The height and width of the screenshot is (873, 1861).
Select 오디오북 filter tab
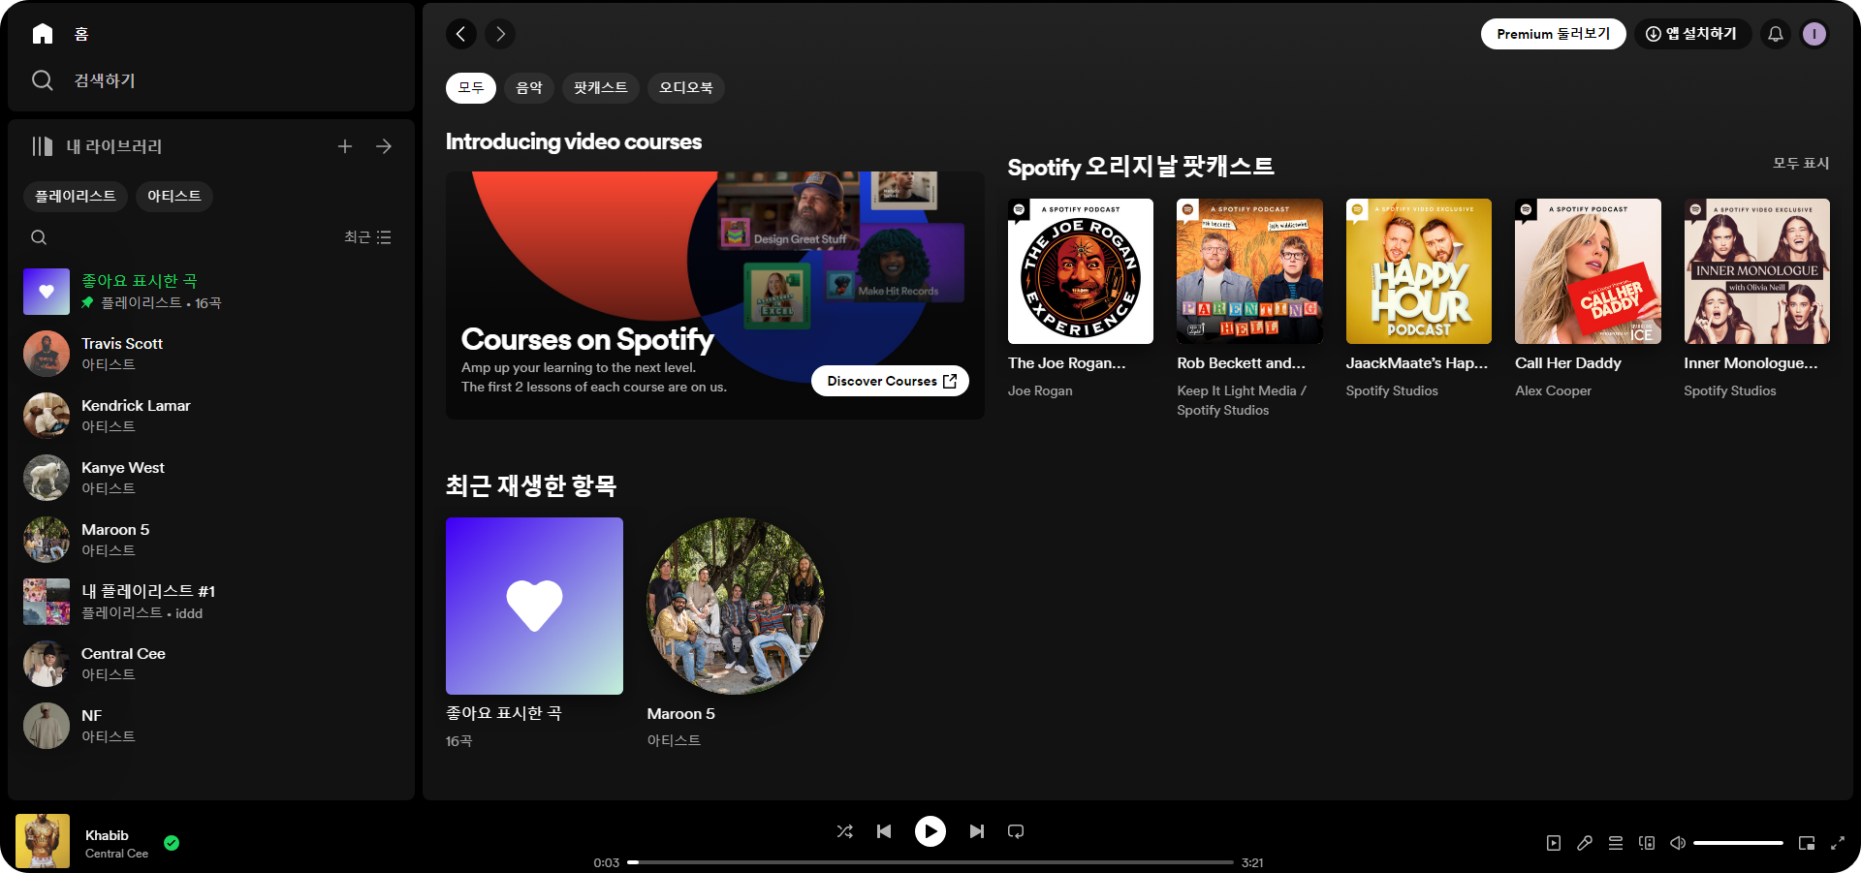tap(686, 88)
